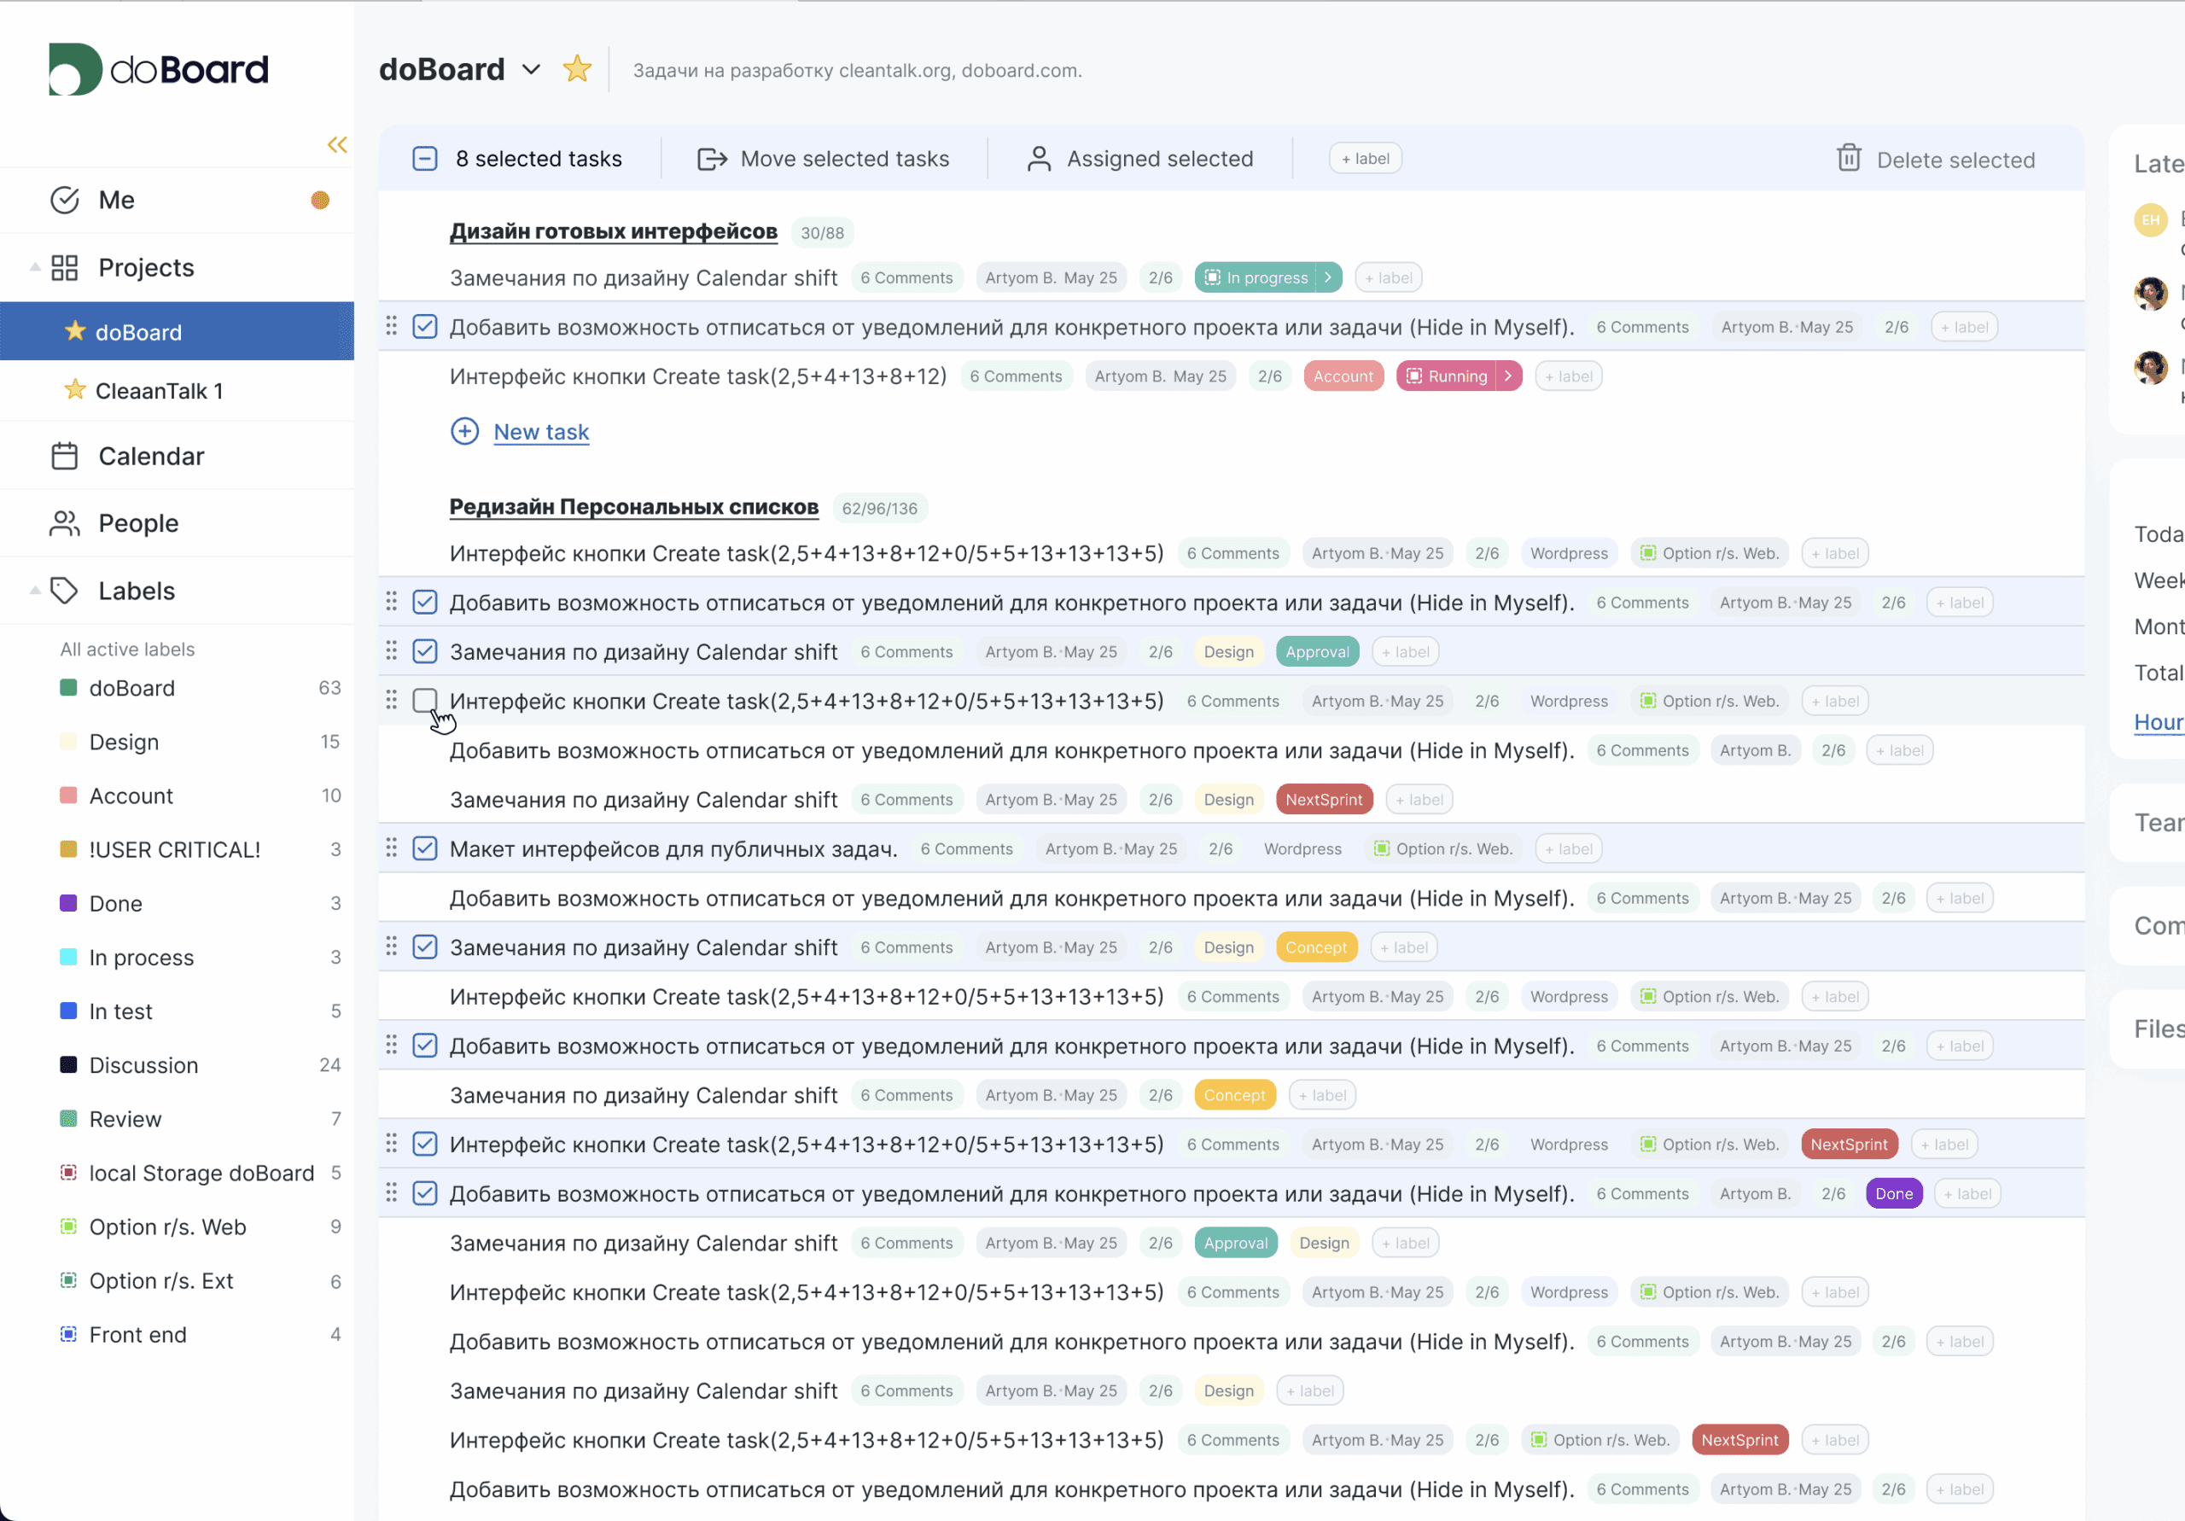Click the New task link
Screen dimensions: 2185x1521
pyautogui.click(x=540, y=432)
